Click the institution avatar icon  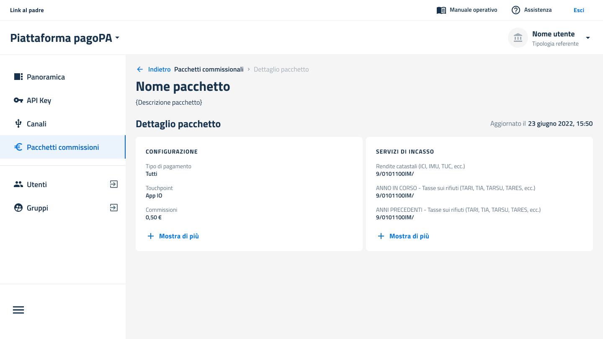coord(518,38)
